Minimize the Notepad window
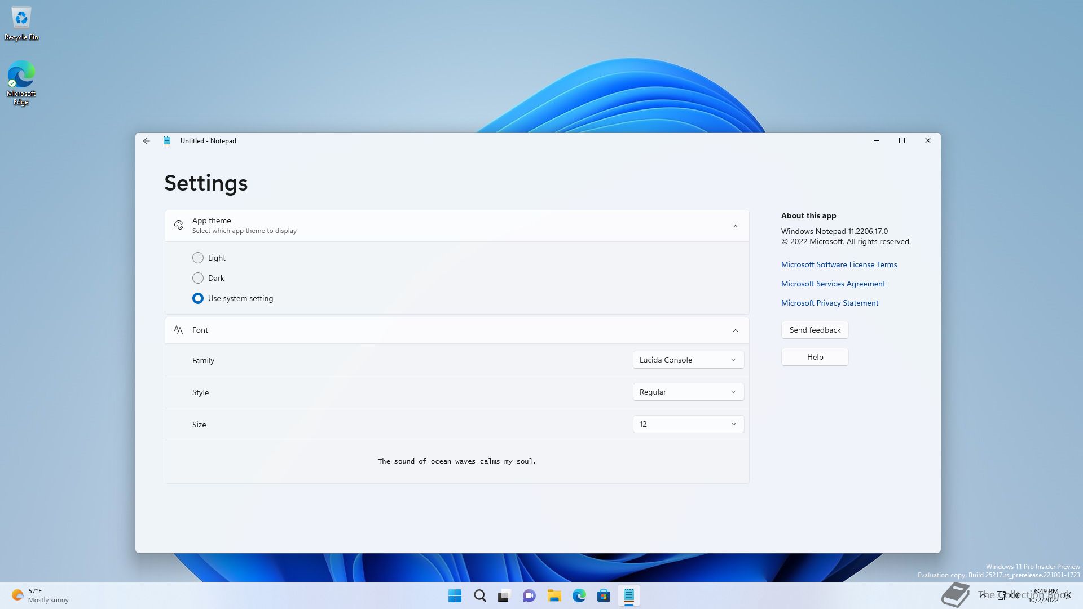The image size is (1083, 609). (x=877, y=141)
